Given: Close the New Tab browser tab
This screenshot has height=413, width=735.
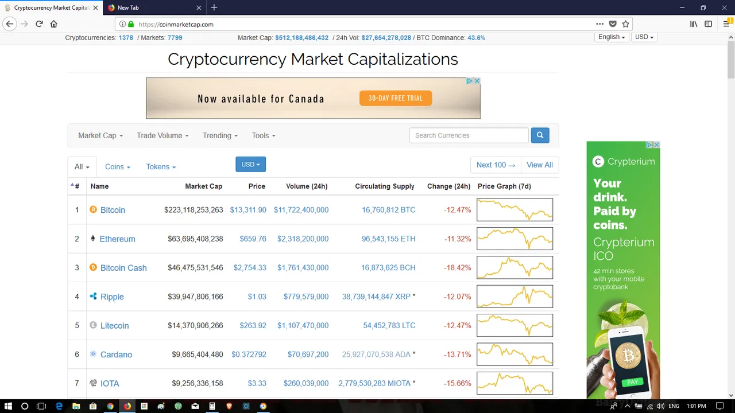Looking at the screenshot, I should (x=199, y=8).
